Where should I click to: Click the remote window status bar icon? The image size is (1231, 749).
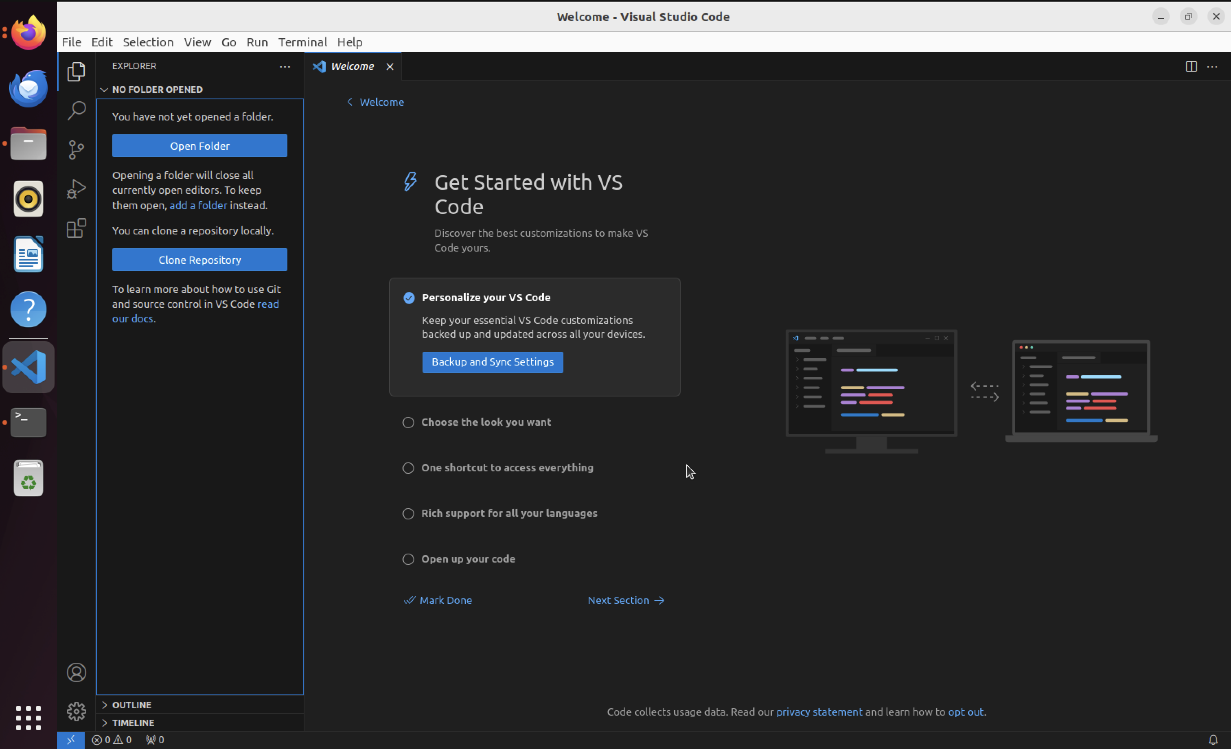70,740
